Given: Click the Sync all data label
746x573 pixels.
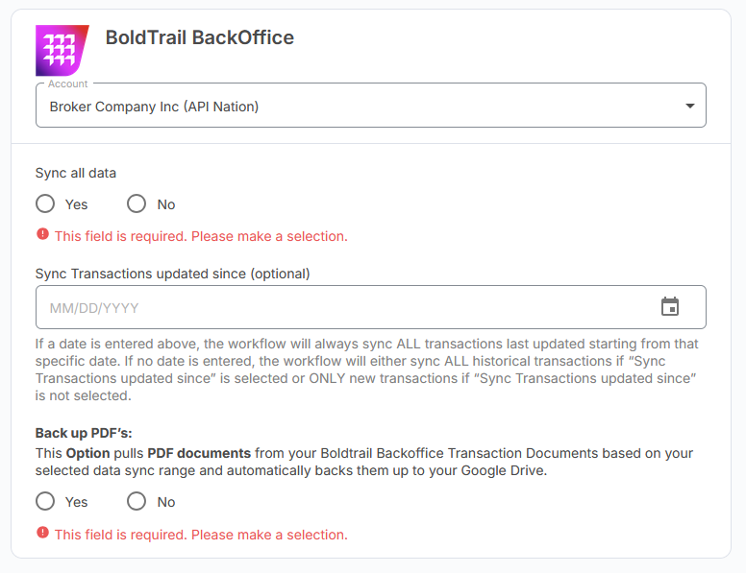Looking at the screenshot, I should 76,174.
